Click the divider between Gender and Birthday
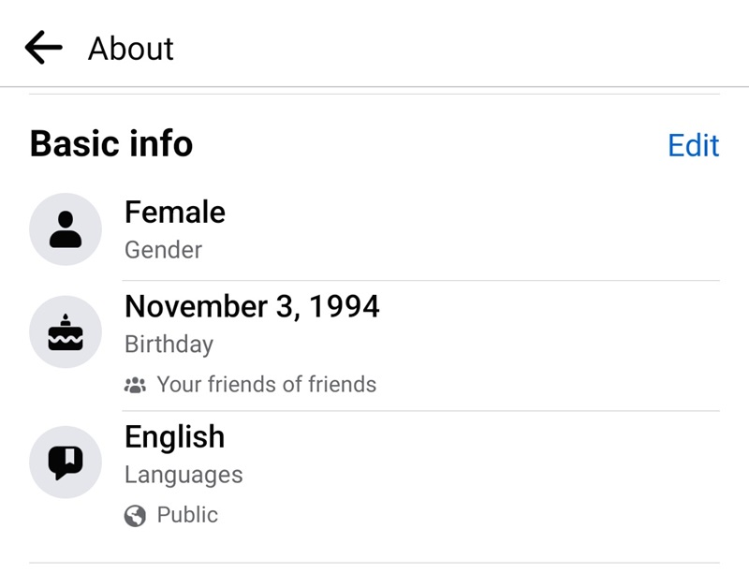Screen dimensions: 749x573 421,280
